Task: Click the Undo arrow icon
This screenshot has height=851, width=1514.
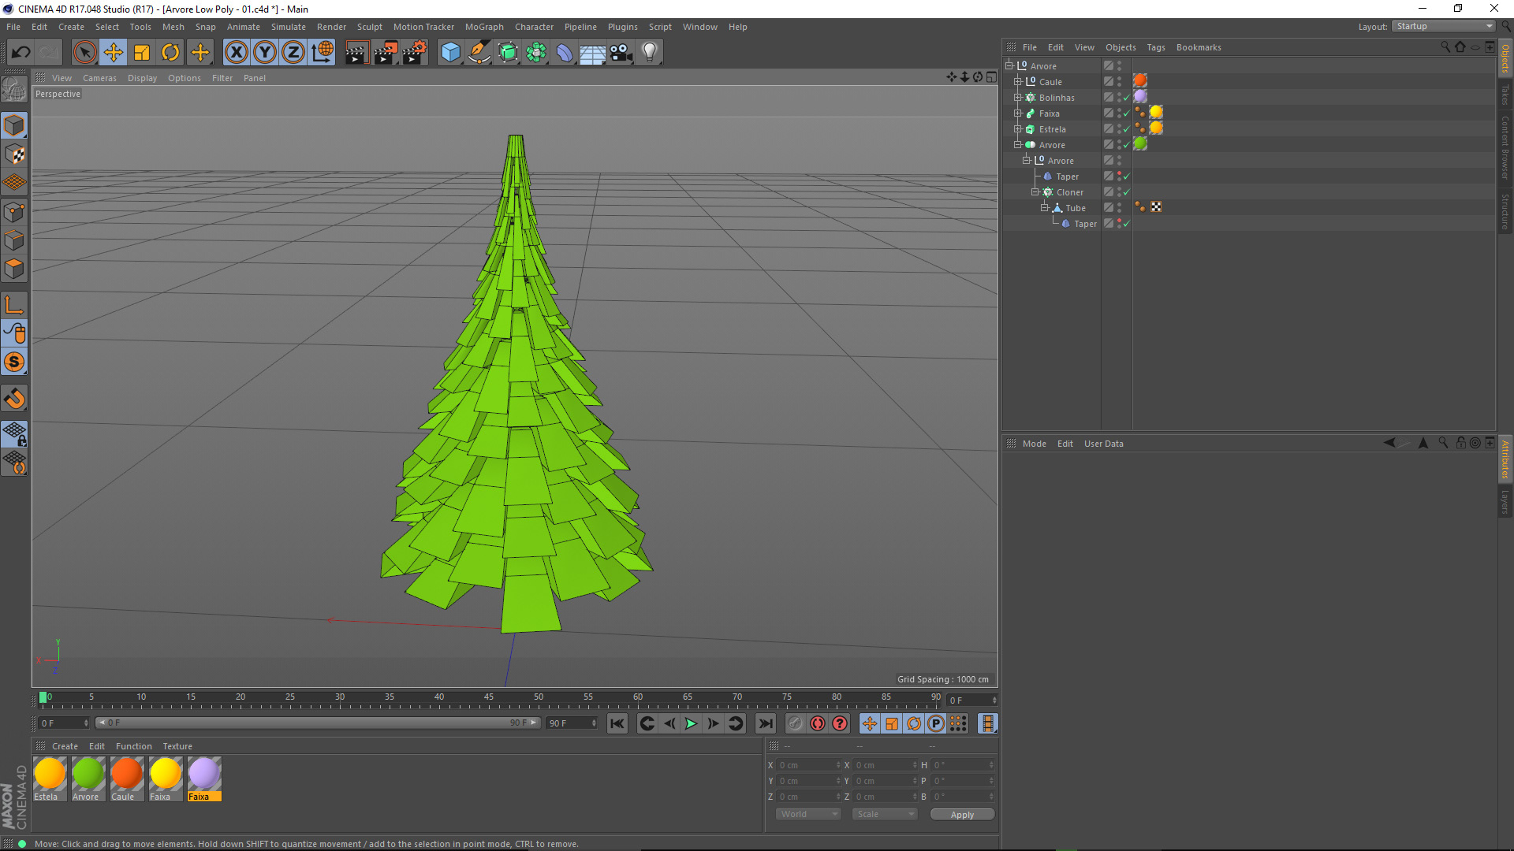Action: click(x=21, y=53)
